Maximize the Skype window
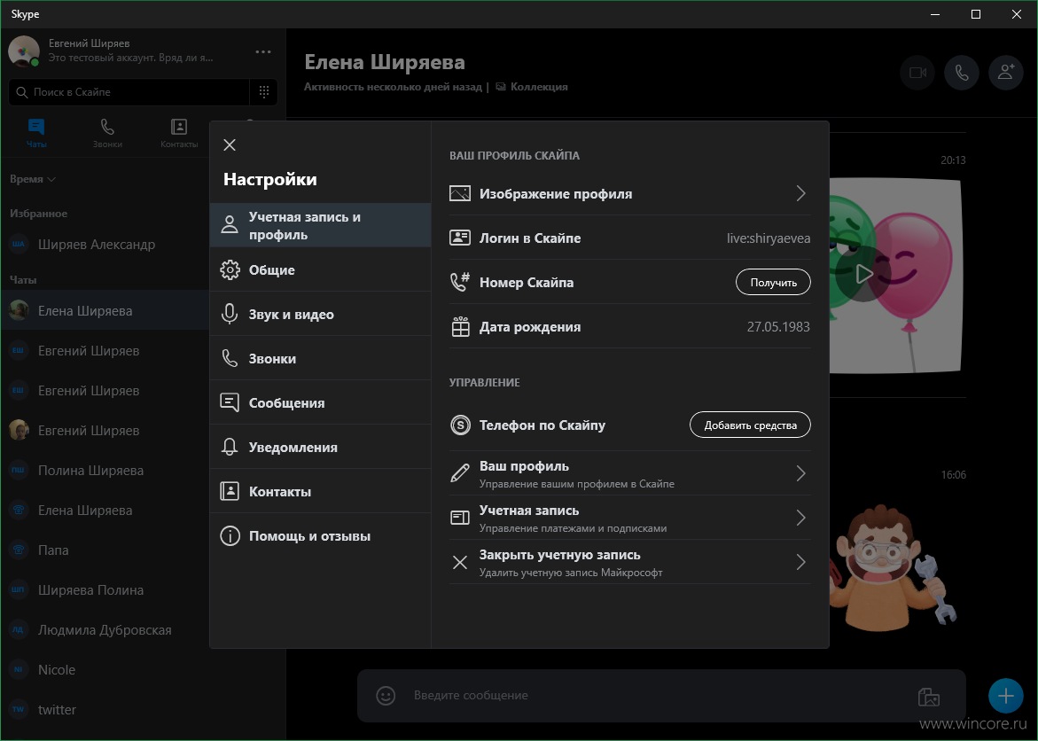 pos(976,14)
